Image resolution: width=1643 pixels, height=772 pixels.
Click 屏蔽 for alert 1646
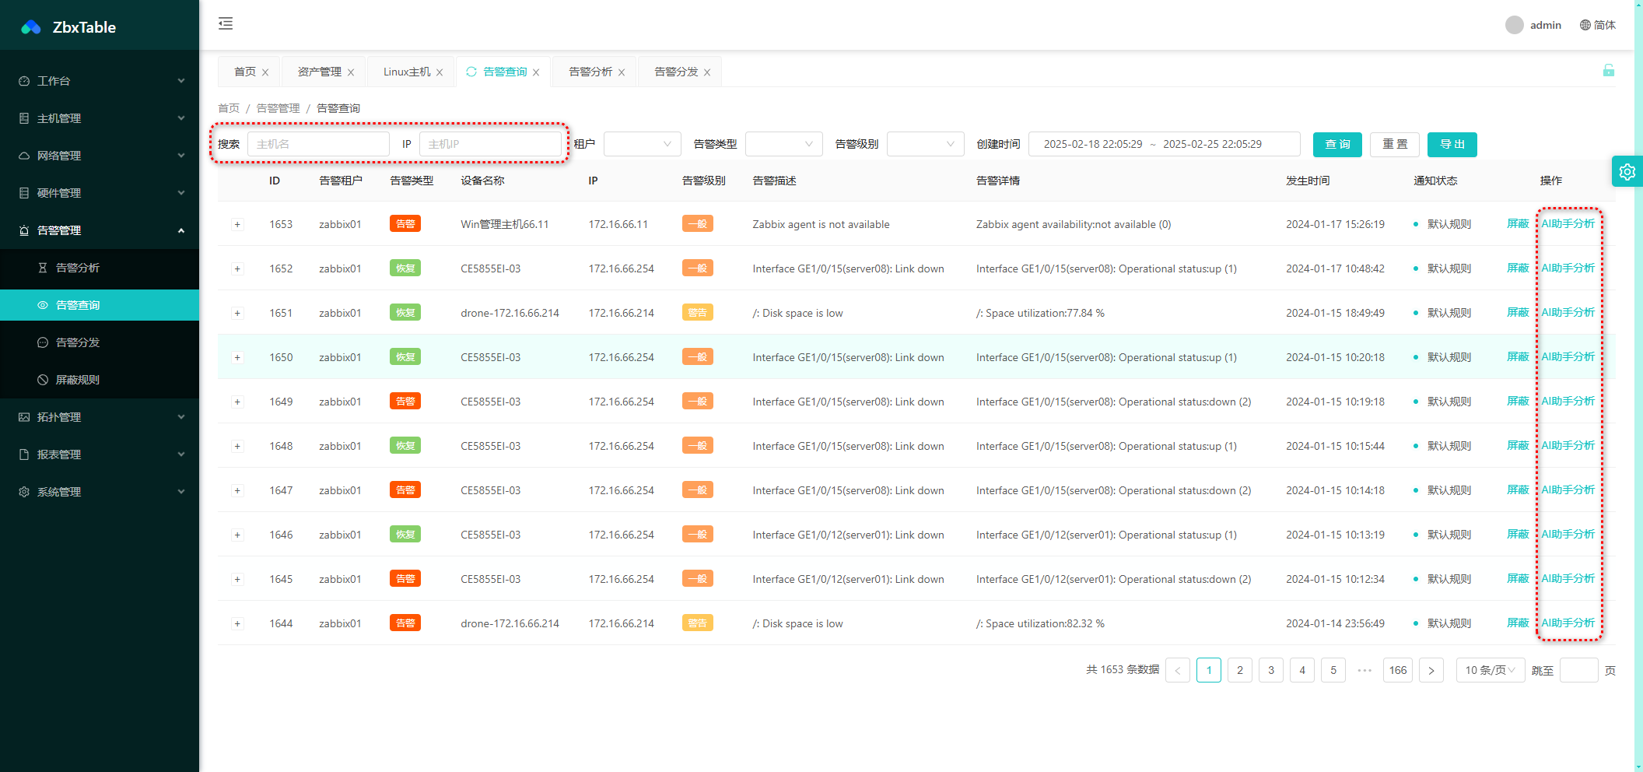pyautogui.click(x=1518, y=535)
